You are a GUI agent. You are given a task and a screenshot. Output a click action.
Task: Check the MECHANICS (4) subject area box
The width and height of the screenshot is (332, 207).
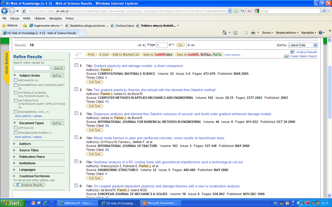(16, 80)
